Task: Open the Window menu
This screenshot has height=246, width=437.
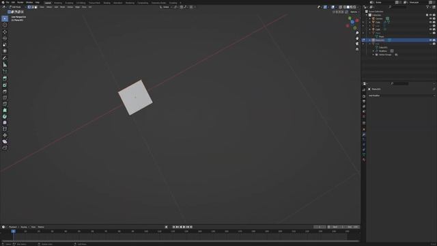Action: click(29, 2)
